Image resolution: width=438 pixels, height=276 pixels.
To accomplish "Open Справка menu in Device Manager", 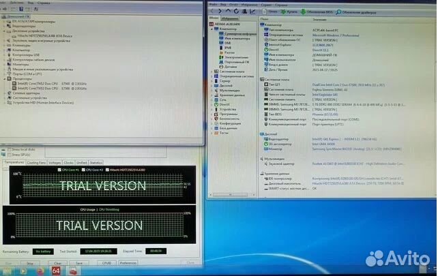I will pos(44,3).
